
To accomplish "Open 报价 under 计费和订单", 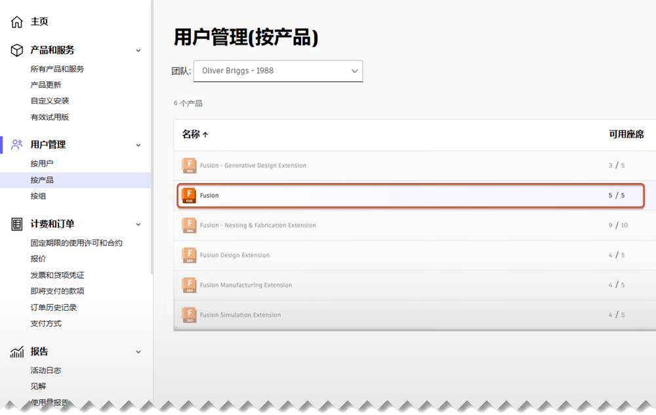I will pos(38,259).
